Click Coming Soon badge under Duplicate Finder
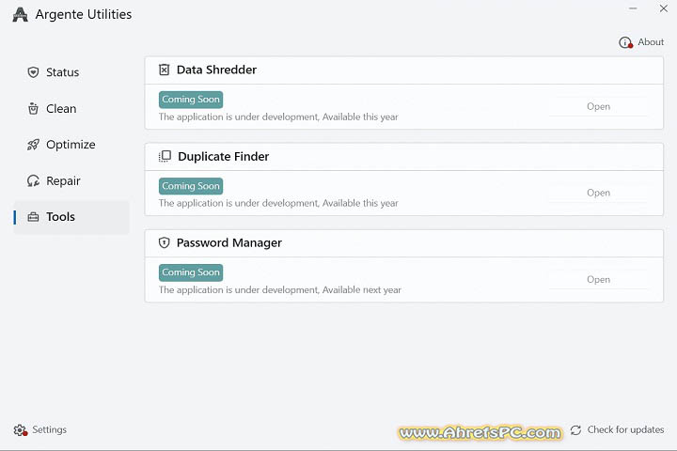The height and width of the screenshot is (451, 677). (191, 186)
